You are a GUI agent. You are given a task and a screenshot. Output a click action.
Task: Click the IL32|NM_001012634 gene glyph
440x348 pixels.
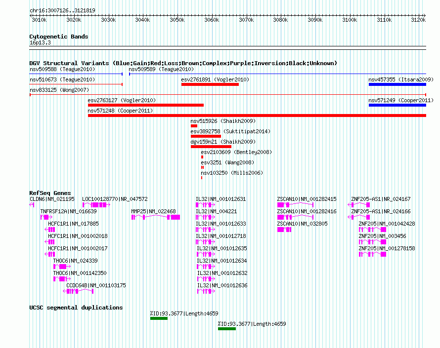point(206,267)
